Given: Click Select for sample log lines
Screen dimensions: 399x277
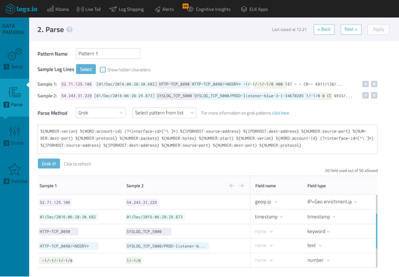Looking at the screenshot, I should point(86,69).
